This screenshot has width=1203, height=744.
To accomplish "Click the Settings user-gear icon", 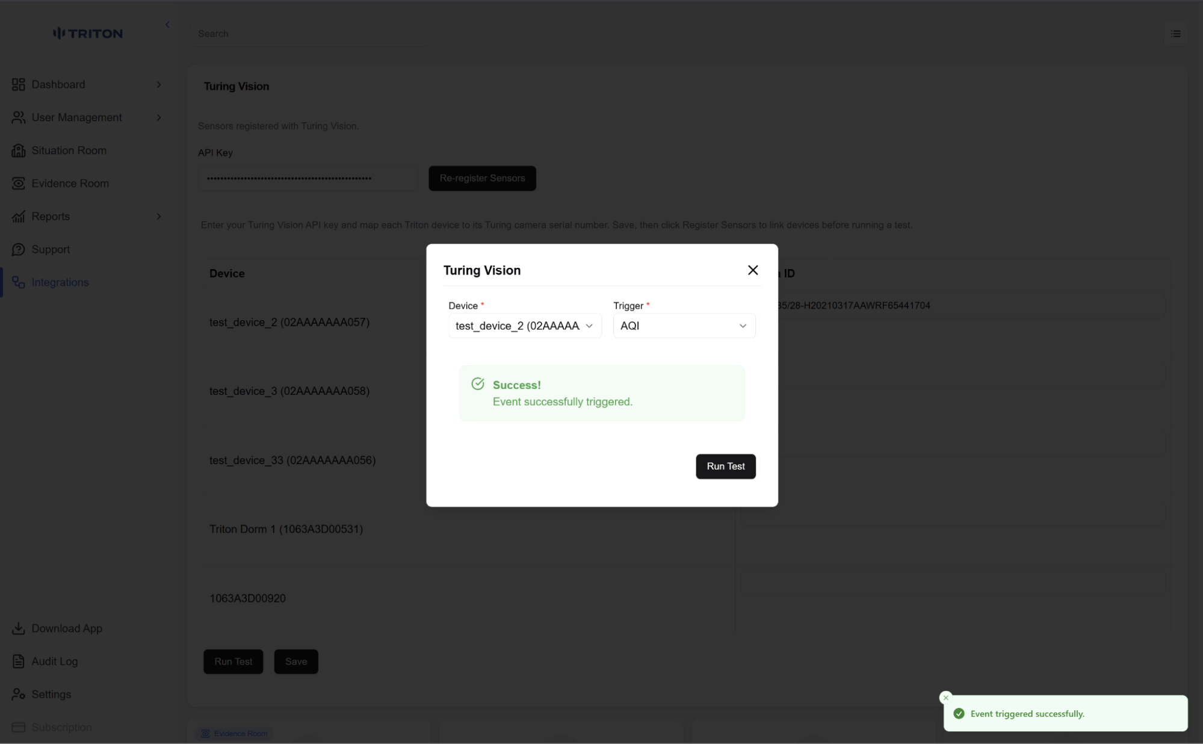I will click(x=19, y=695).
